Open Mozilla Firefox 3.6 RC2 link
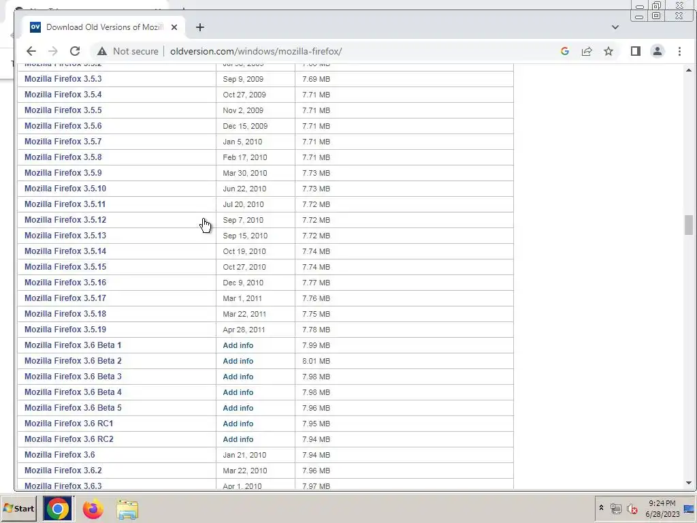The width and height of the screenshot is (697, 523). click(x=69, y=439)
